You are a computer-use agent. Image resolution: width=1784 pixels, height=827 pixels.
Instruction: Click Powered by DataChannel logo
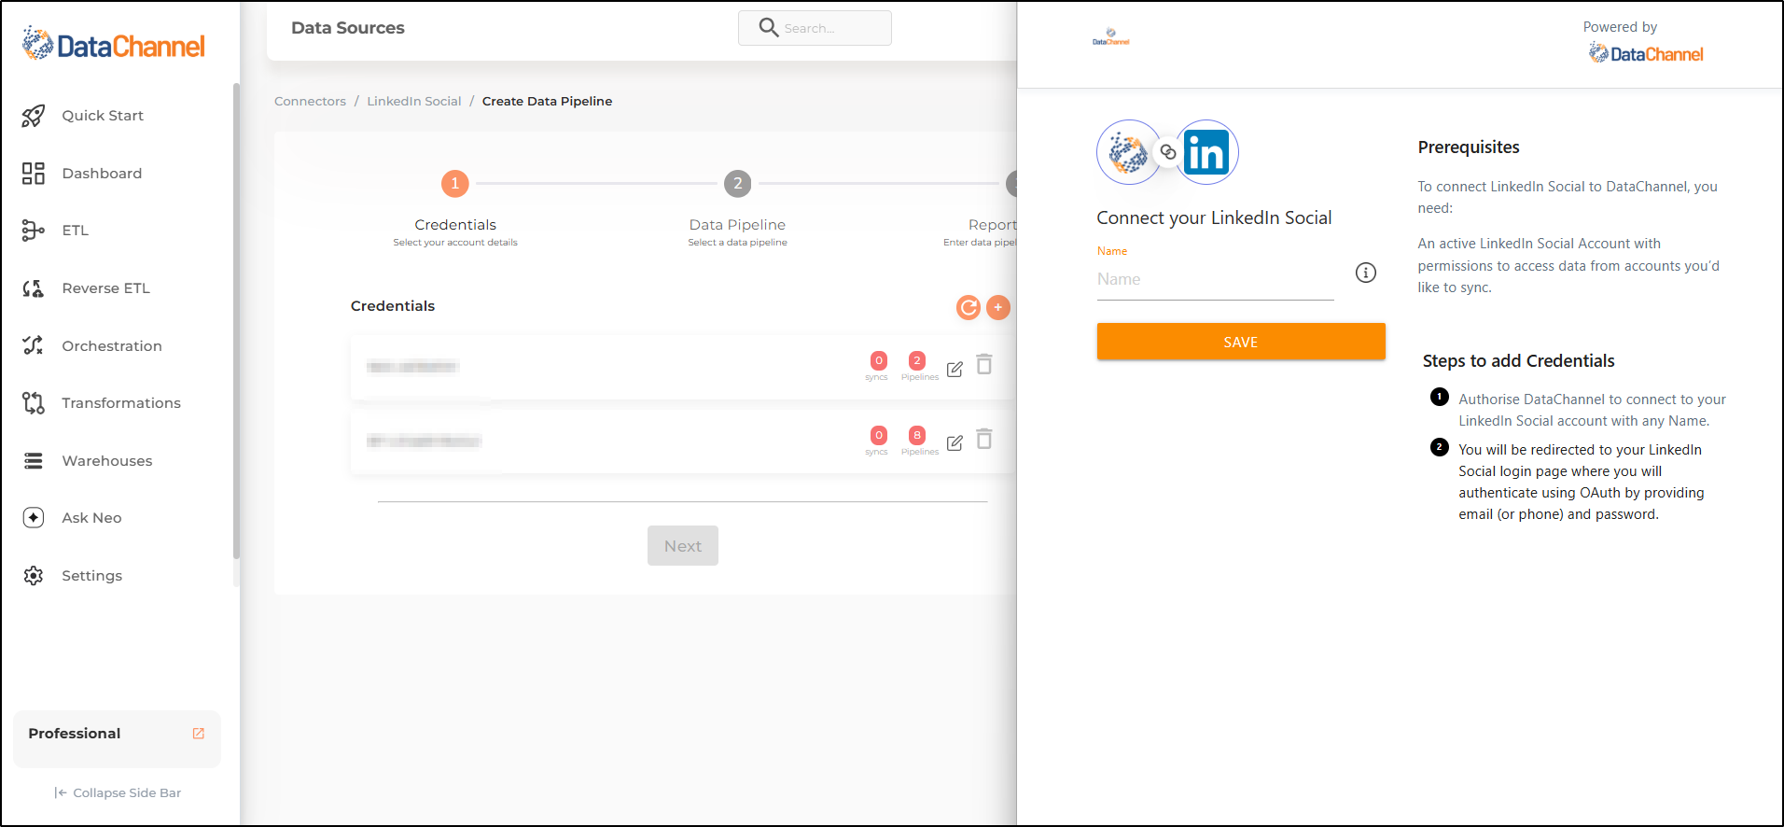point(1647,54)
